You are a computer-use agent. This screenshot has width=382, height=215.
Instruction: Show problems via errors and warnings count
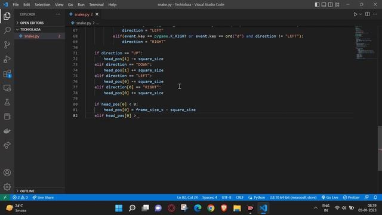20,198
